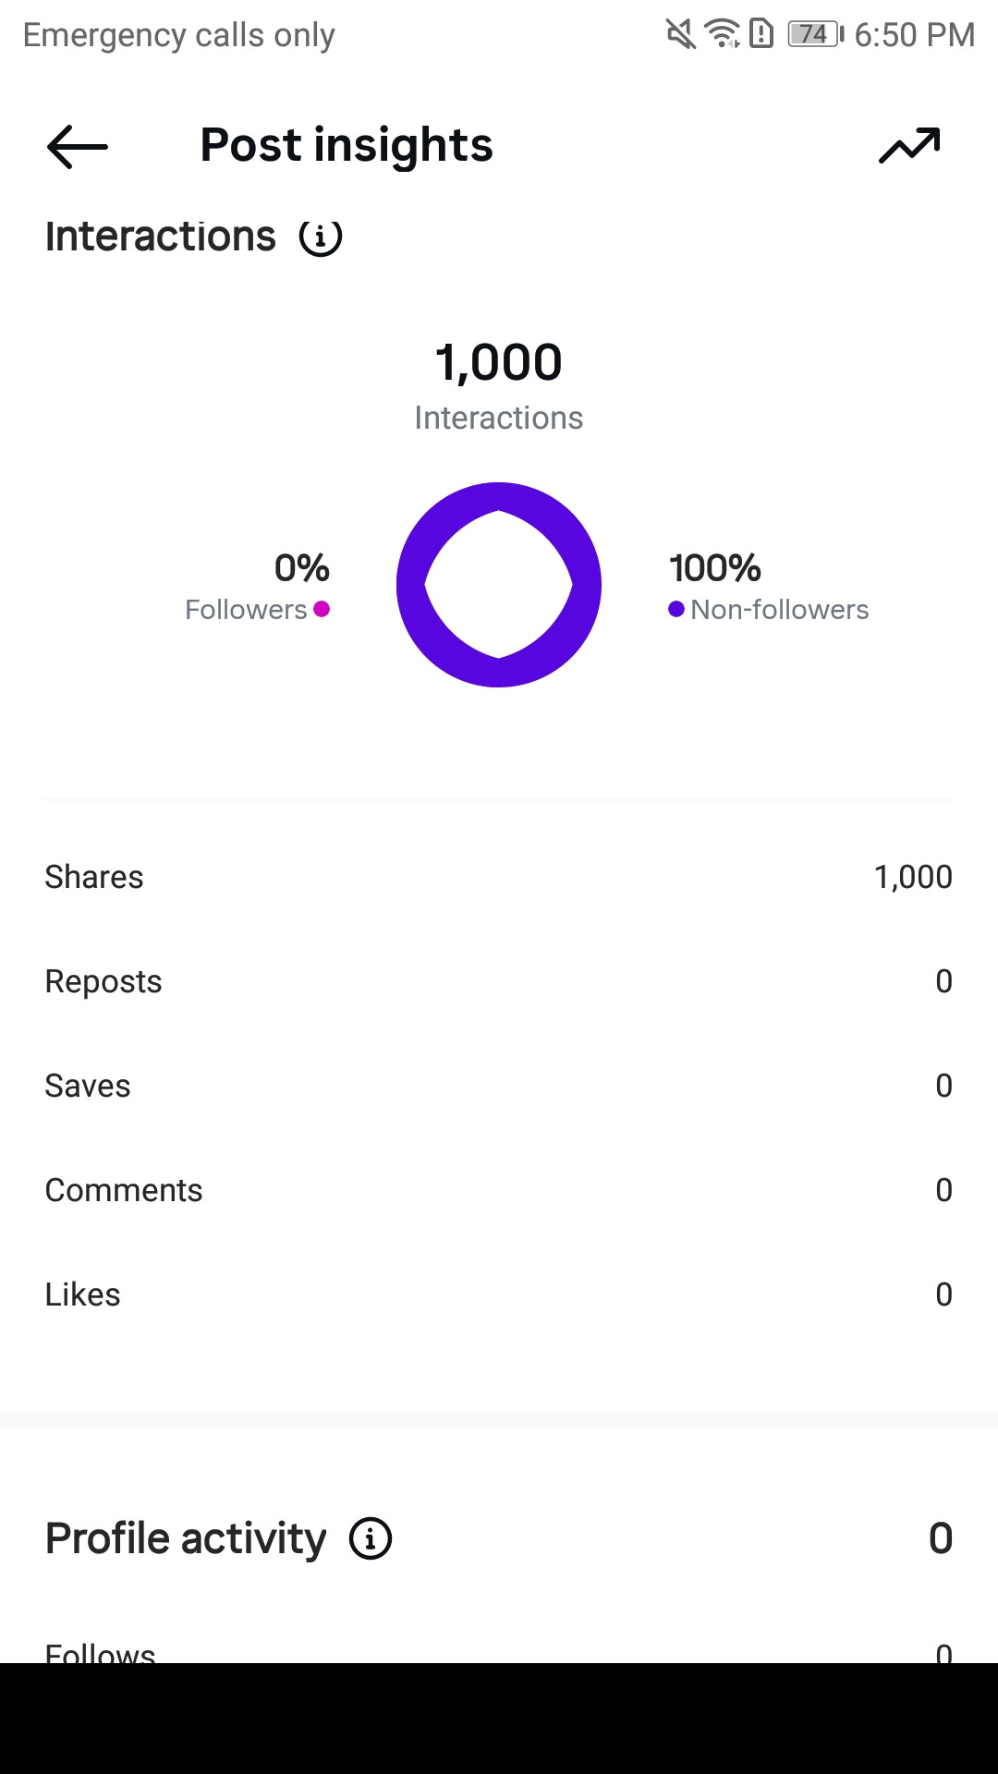Screen dimensions: 998x1774
Task: Select the Saves row
Action: [x=499, y=1086]
